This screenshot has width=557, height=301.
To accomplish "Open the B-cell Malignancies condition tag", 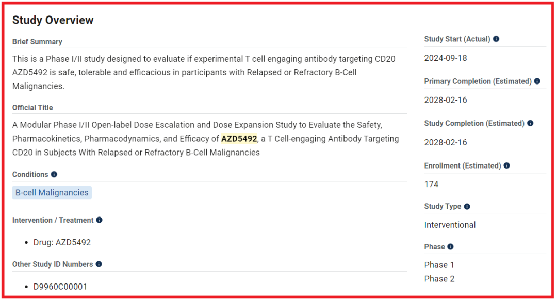I will coord(52,192).
